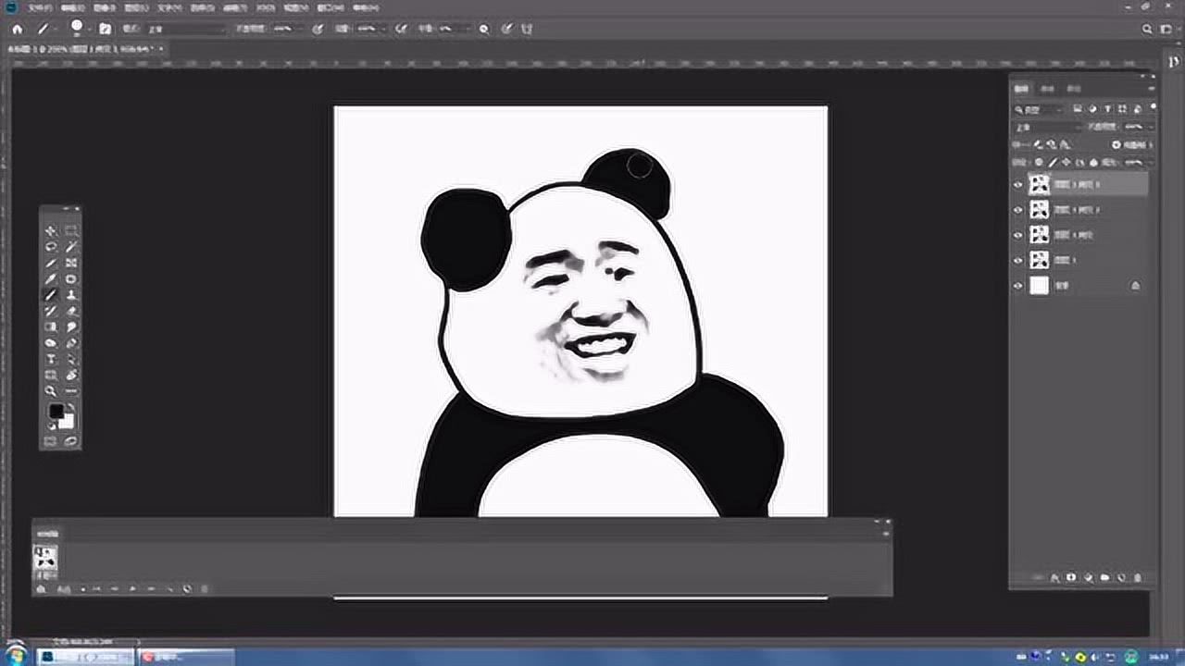This screenshot has width=1185, height=666.
Task: Select the Pen tool
Action: 71,342
